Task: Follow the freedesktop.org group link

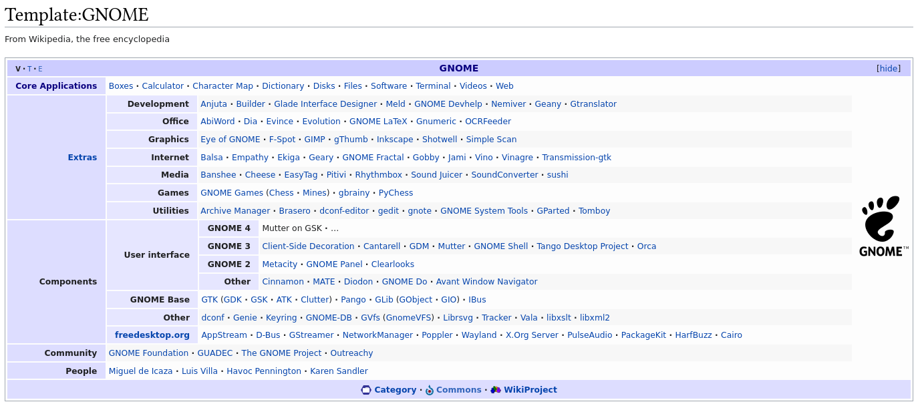Action: click(152, 335)
